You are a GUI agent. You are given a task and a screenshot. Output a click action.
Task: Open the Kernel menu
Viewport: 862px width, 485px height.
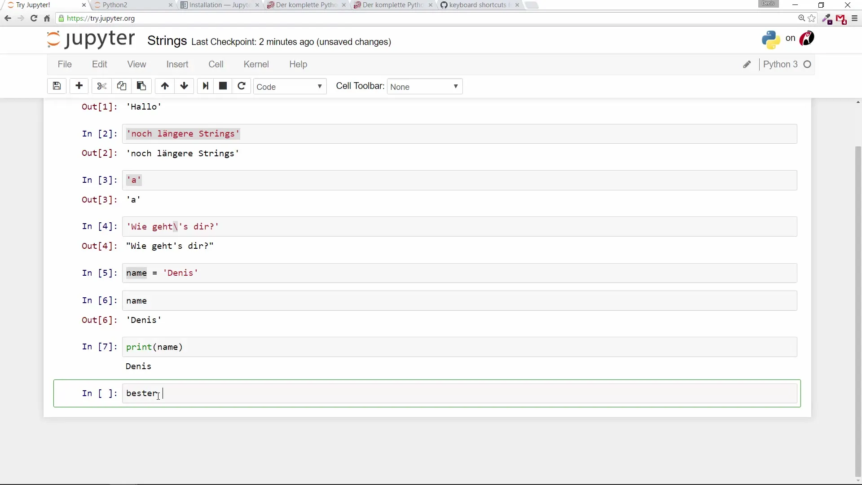coord(256,64)
